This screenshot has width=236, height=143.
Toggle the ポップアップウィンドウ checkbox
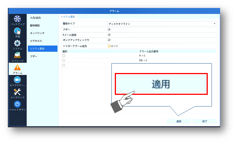tap(109, 40)
